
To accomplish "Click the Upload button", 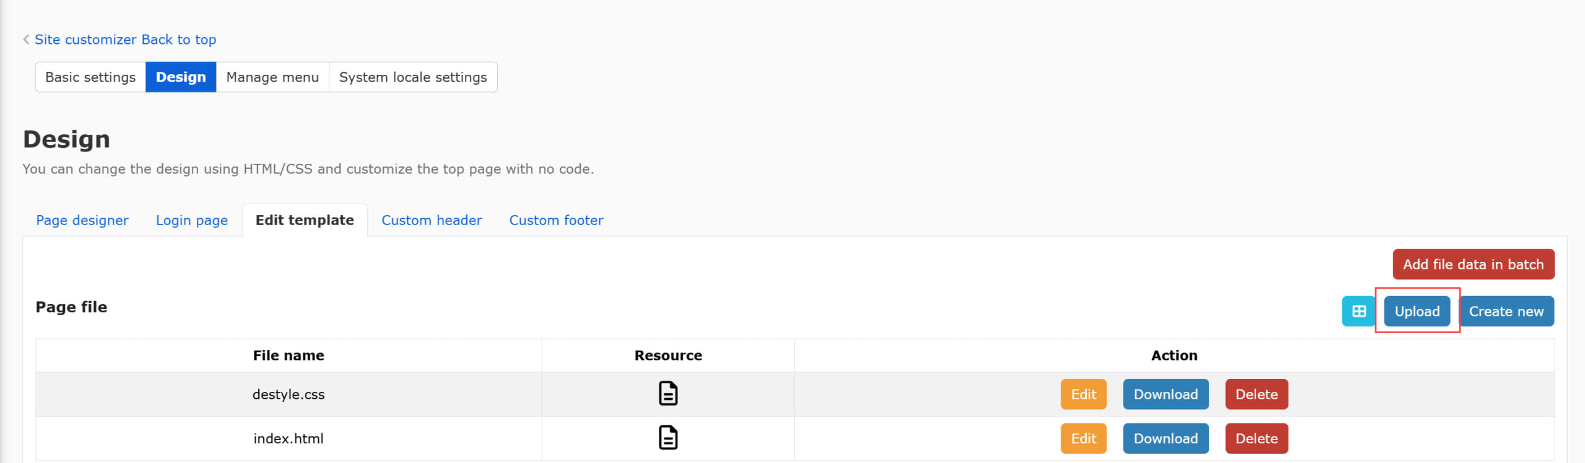I will click(1417, 312).
